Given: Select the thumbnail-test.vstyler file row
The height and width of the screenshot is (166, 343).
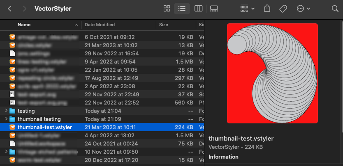Looking at the screenshot, I should [x=45, y=127].
